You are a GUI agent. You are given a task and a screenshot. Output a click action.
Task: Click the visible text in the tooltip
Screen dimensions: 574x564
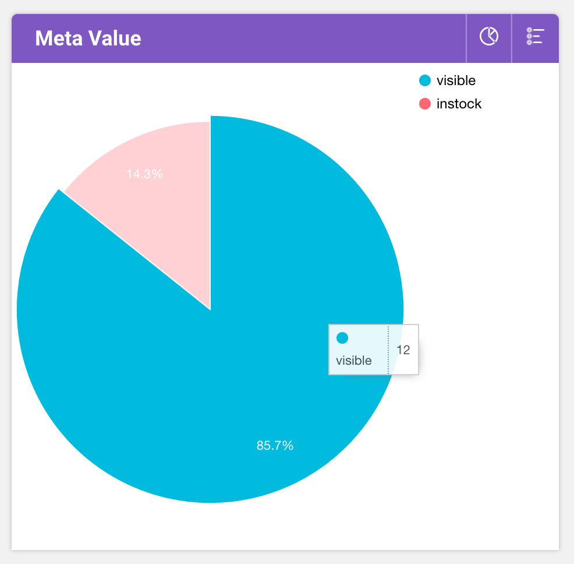pos(353,361)
